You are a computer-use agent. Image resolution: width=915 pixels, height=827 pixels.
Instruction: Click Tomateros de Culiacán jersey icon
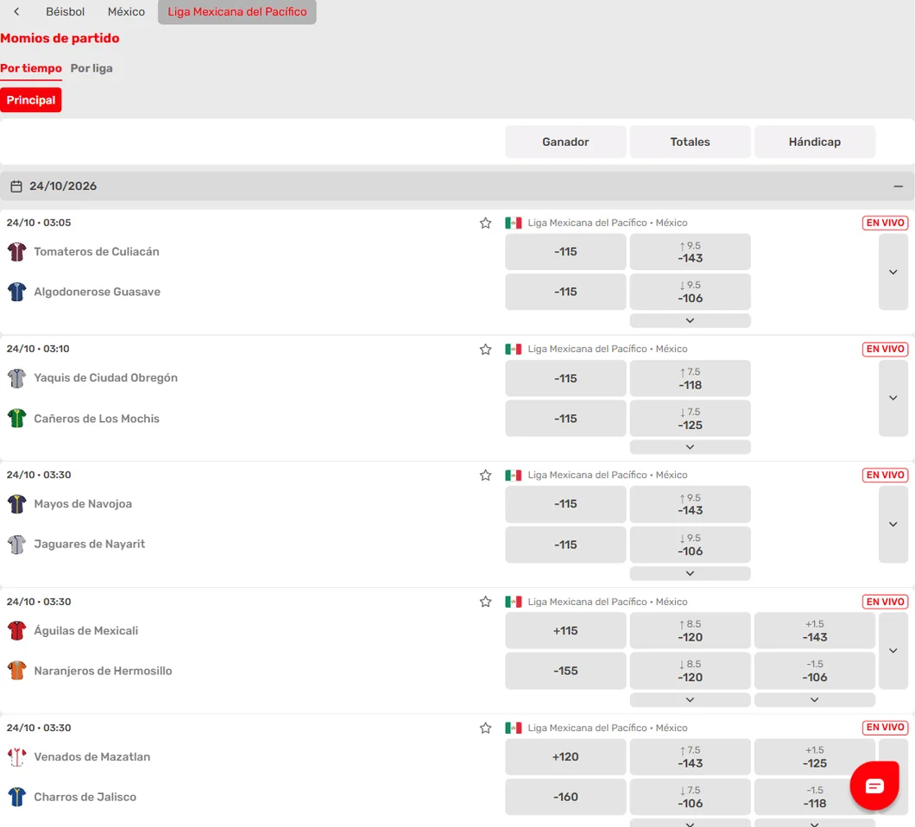[x=17, y=251]
